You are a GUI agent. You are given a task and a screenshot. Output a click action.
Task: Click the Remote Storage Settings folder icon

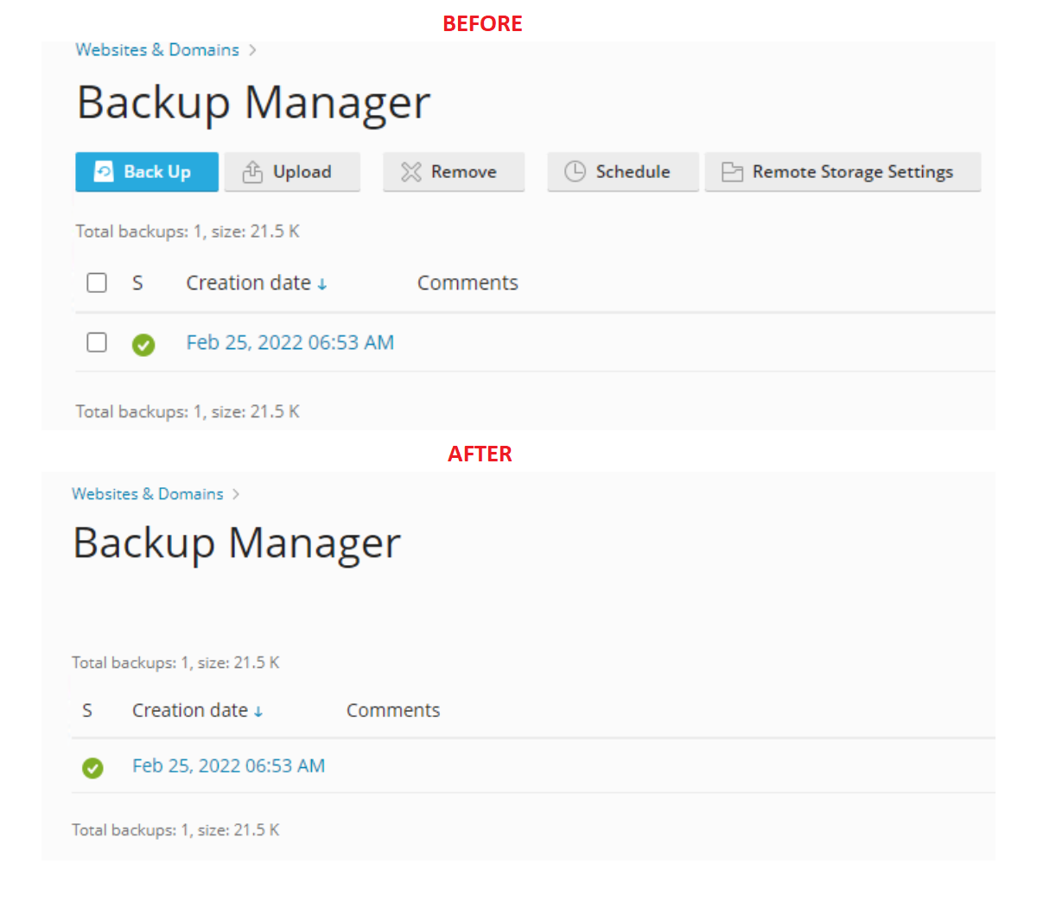coord(732,172)
